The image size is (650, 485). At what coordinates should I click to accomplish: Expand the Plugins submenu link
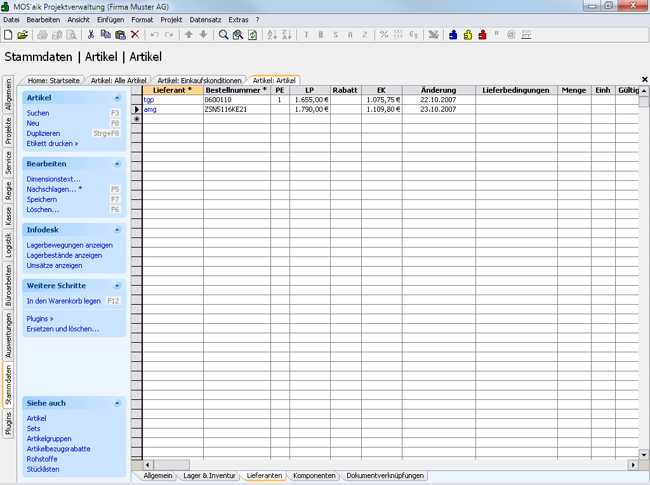click(40, 319)
